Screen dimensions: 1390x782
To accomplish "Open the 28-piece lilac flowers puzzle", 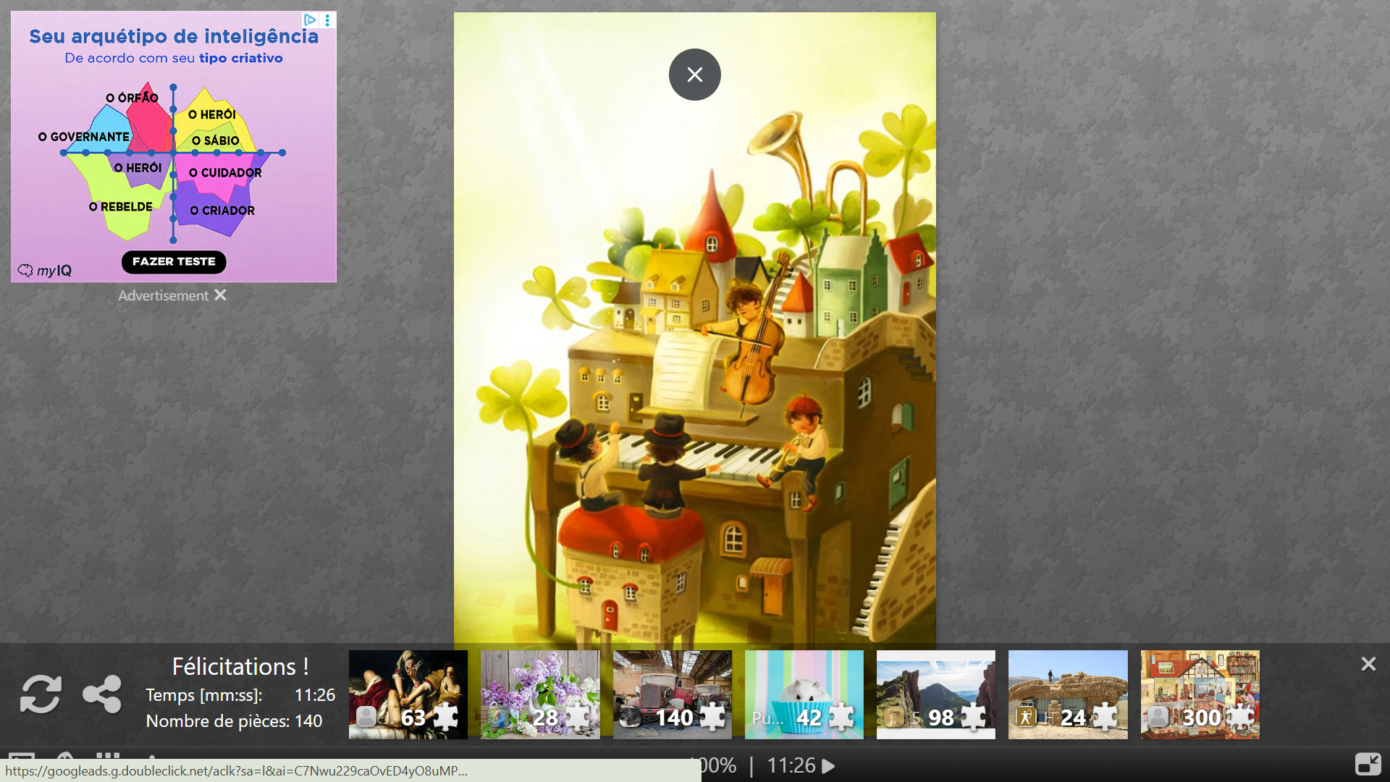I will [x=540, y=694].
